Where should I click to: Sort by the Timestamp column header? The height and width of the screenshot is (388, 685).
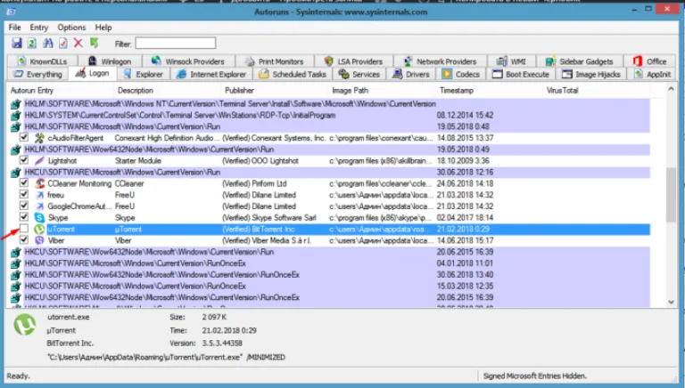point(491,90)
